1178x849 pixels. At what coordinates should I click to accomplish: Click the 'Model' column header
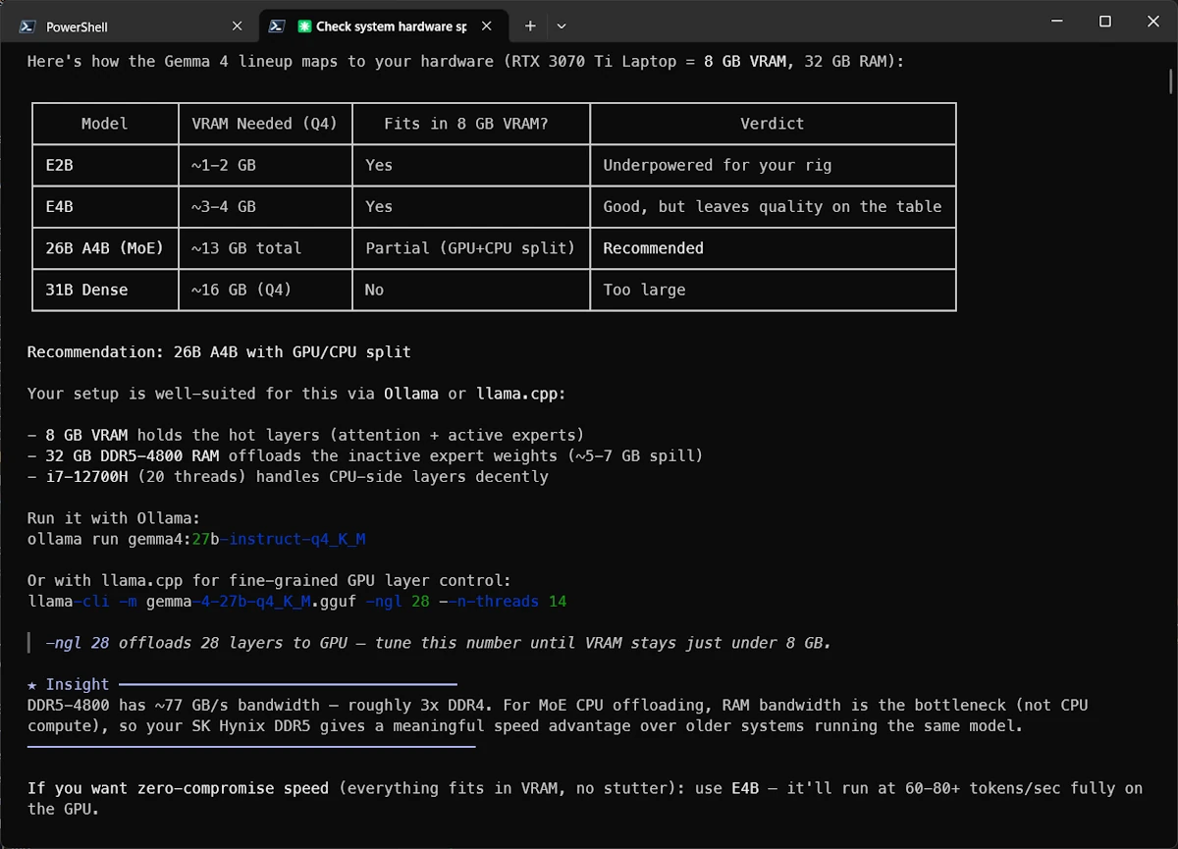(x=106, y=124)
